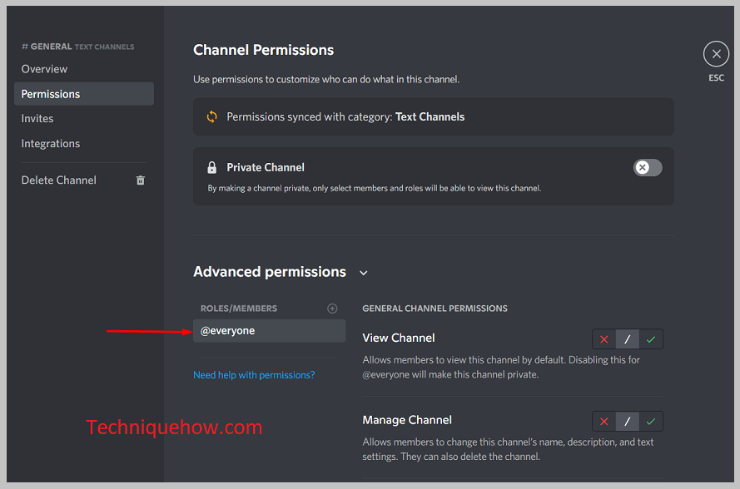Set Manage Channel to neutral slash

pyautogui.click(x=627, y=421)
